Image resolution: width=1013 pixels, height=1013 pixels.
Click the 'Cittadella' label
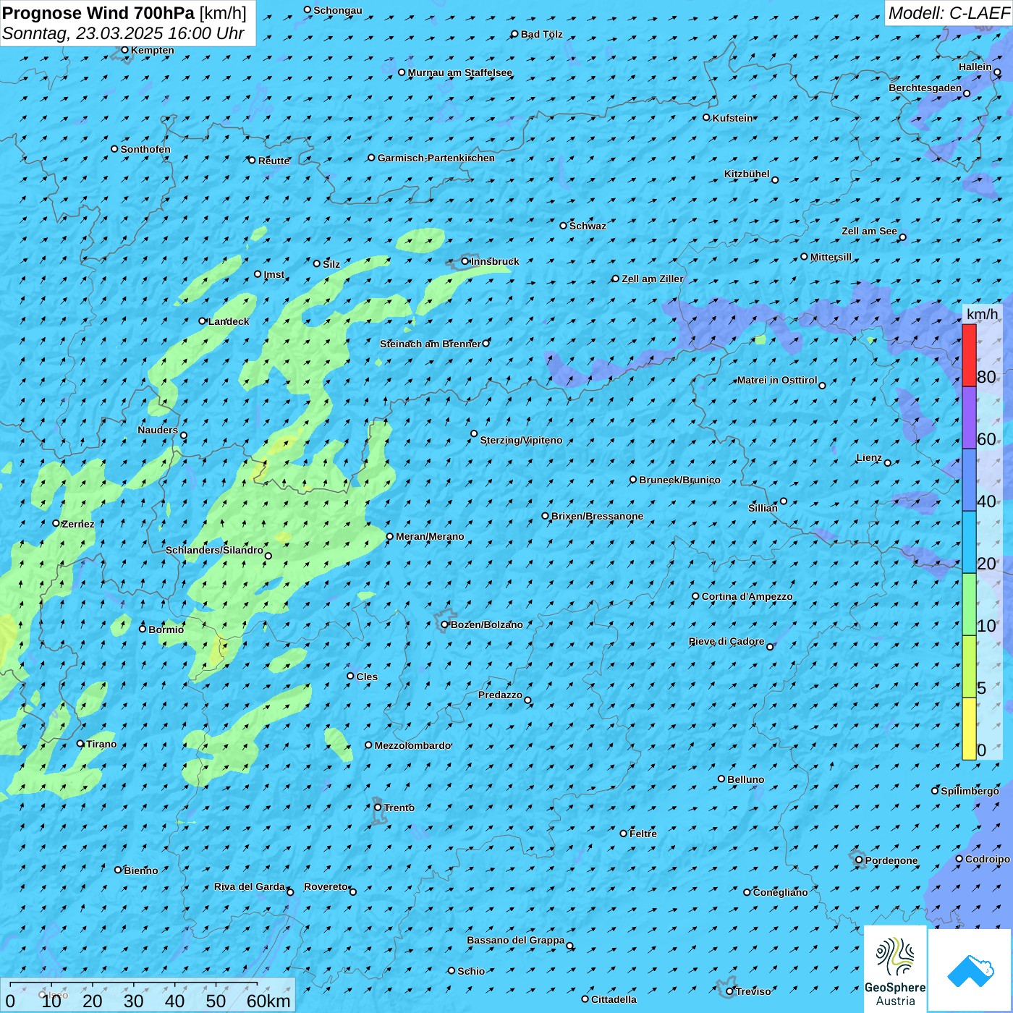coord(614,999)
